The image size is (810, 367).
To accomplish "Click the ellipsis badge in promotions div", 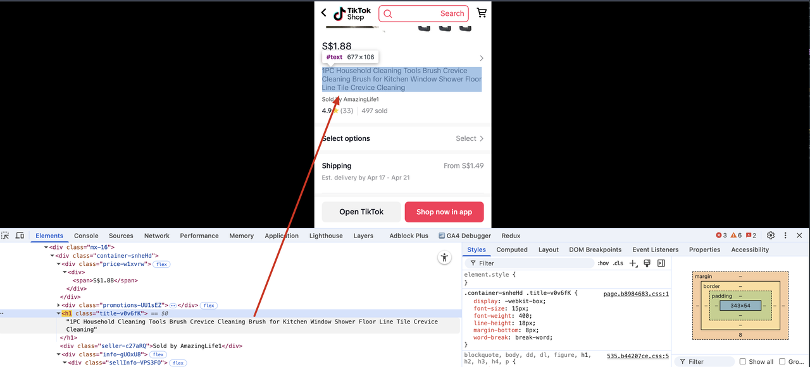I will point(173,305).
